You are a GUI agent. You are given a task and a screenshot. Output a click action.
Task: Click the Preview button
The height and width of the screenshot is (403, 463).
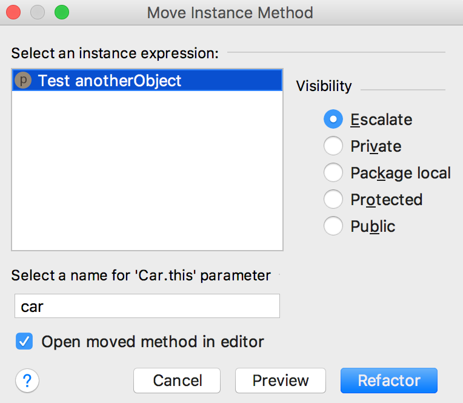[x=281, y=381]
